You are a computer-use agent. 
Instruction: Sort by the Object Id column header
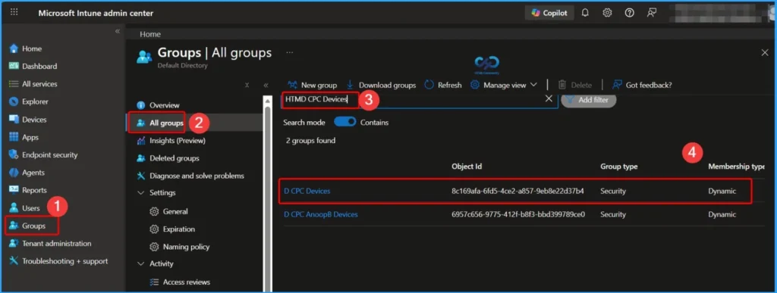point(467,167)
